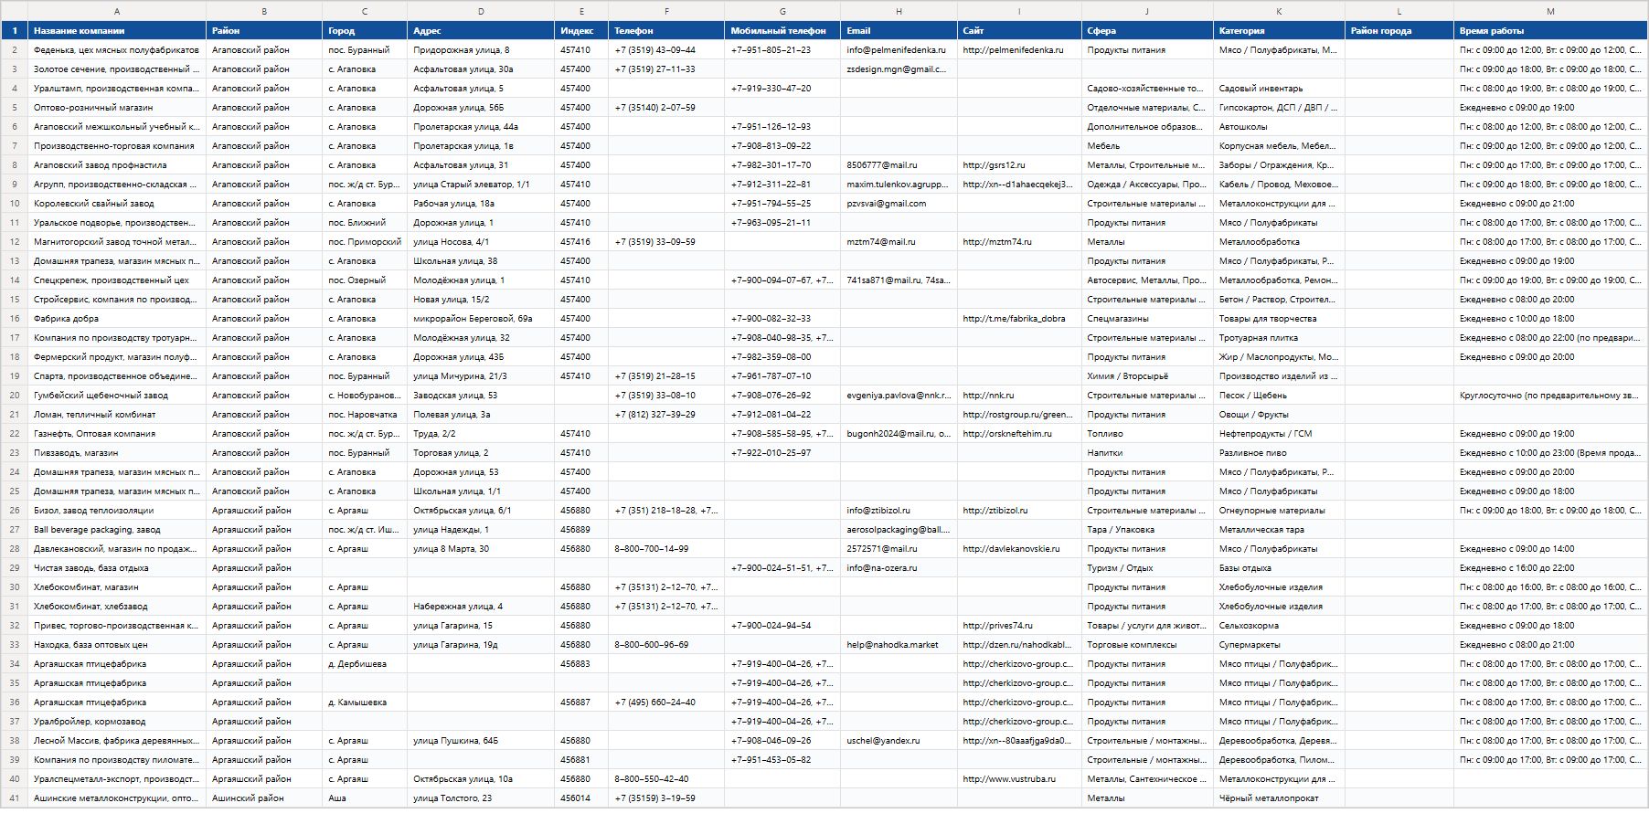
Task: Click the "Название компании" header cell
Action: [x=117, y=30]
